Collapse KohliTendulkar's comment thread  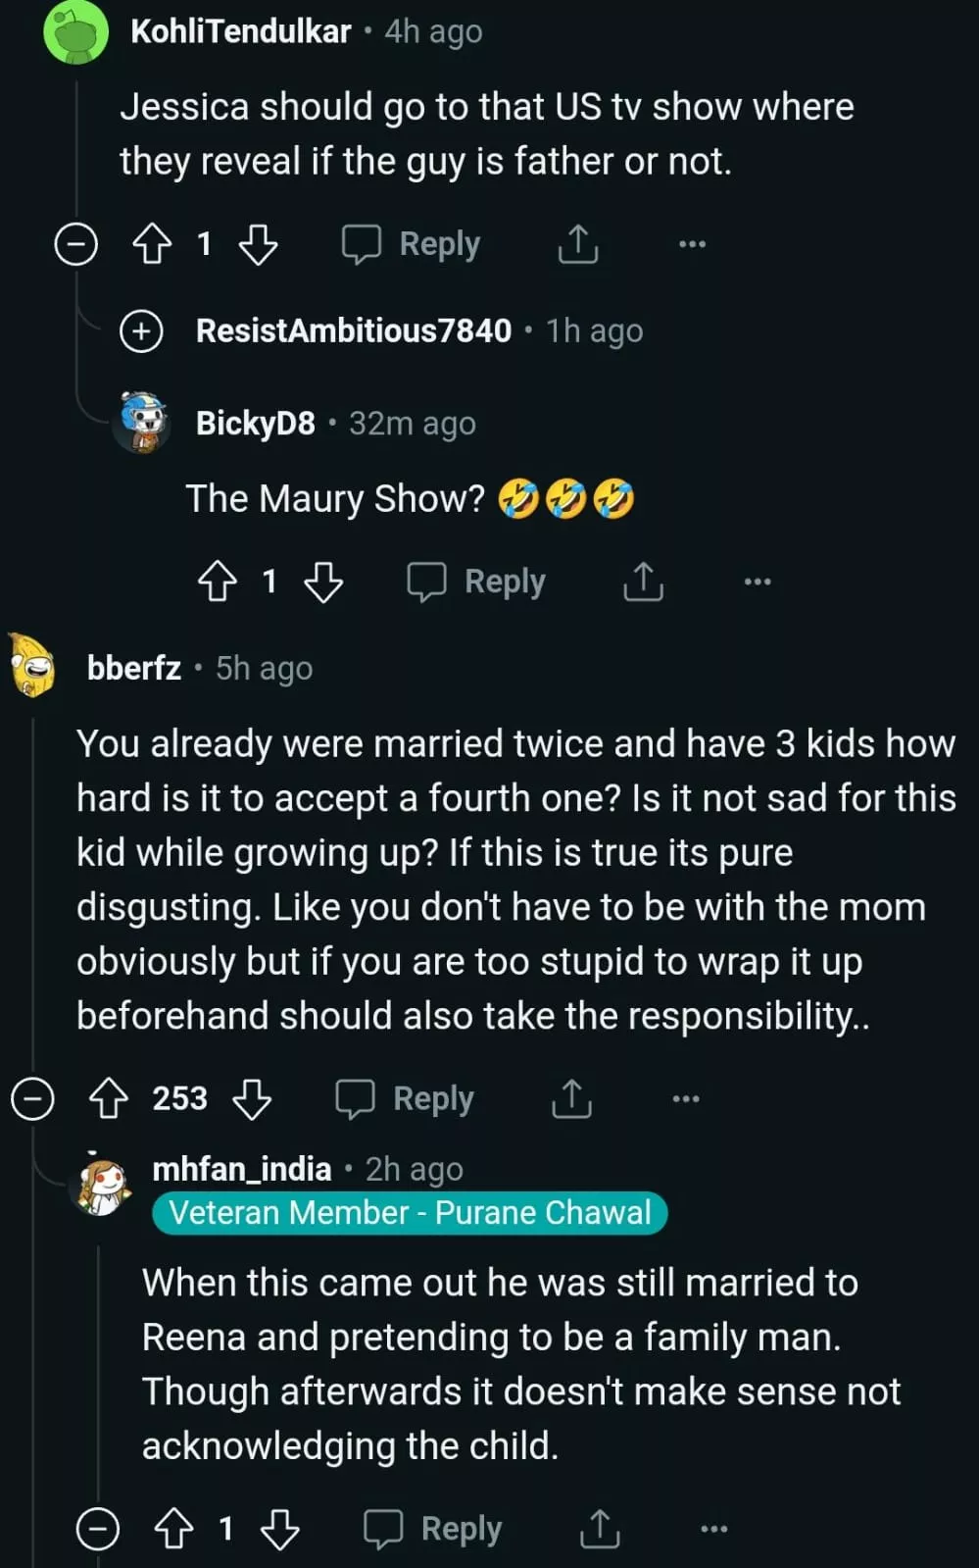pos(76,243)
